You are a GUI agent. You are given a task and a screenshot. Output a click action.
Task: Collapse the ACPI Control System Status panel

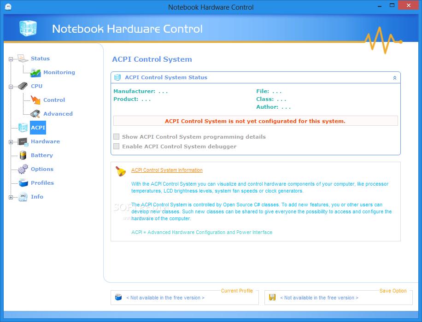pos(394,78)
